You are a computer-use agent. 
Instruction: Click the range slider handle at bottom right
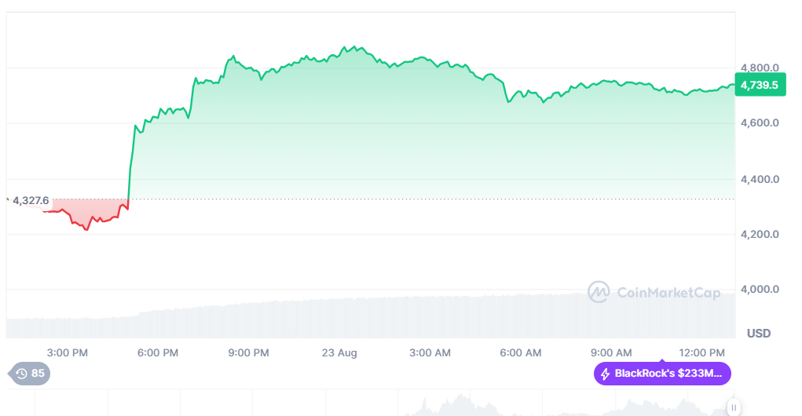pyautogui.click(x=734, y=407)
